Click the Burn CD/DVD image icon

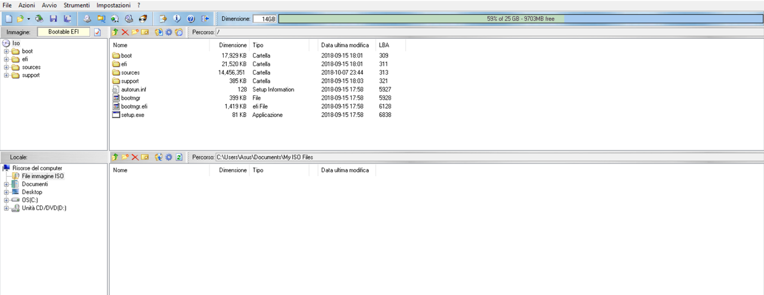pos(143,19)
